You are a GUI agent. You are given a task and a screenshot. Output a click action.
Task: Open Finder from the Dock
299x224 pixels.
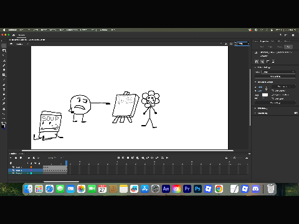pos(28,189)
